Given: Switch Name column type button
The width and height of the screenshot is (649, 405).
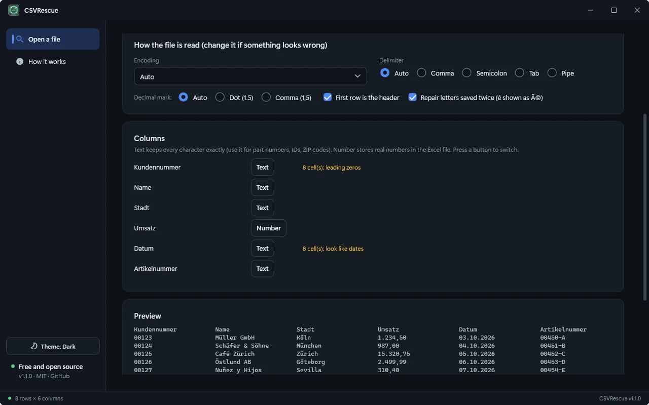Looking at the screenshot, I should click(263, 187).
